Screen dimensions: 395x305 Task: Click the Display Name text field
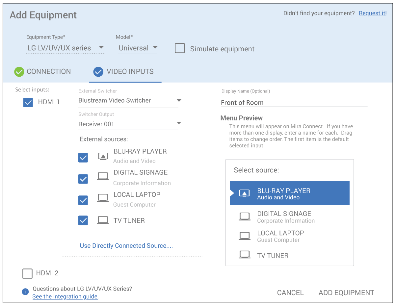click(294, 103)
